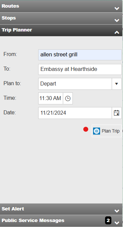The width and height of the screenshot is (123, 227).
Task: Click the Time field showing 11:30 AM
Action: point(51,98)
